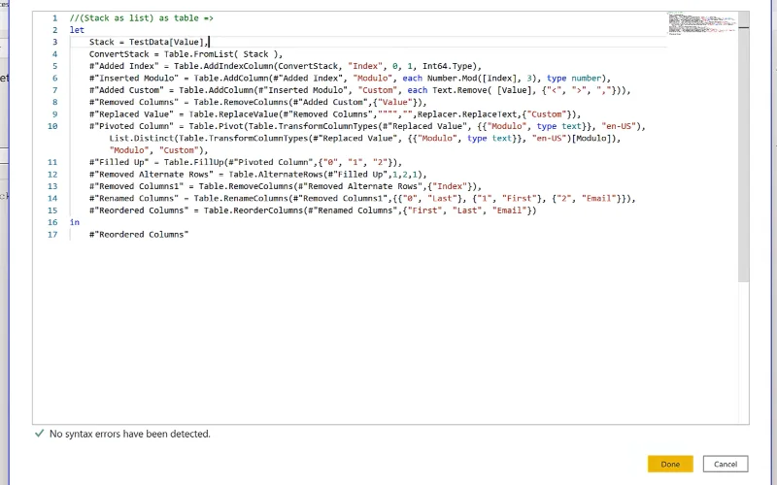The image size is (777, 485).
Task: Click line number 1 in gutter
Action: pos(55,17)
